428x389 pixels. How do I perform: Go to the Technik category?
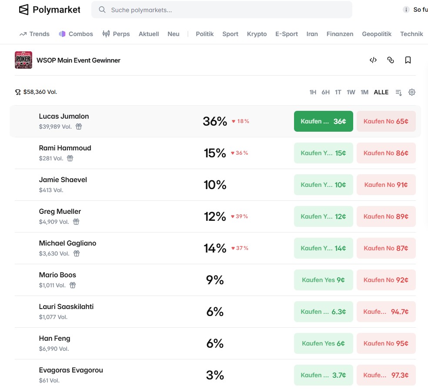click(x=411, y=34)
